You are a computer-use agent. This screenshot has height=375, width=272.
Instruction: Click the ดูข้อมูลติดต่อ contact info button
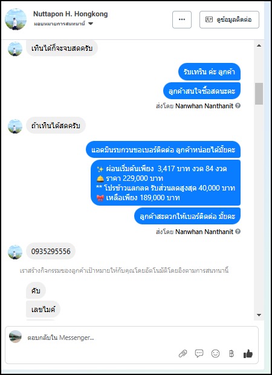click(x=229, y=19)
